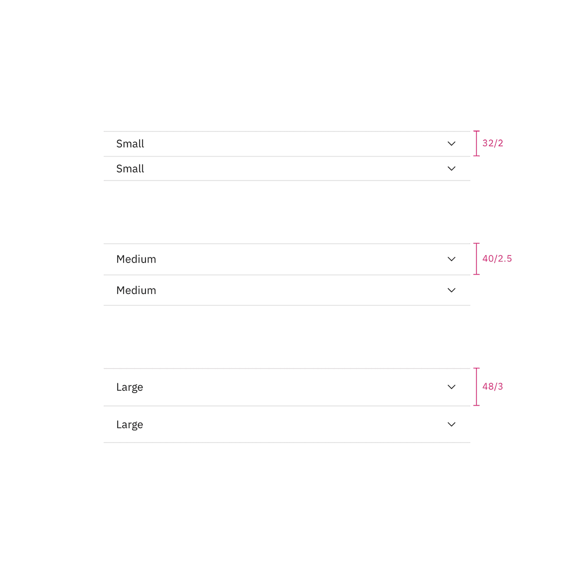Select the first "Large" accordion title

tap(130, 387)
